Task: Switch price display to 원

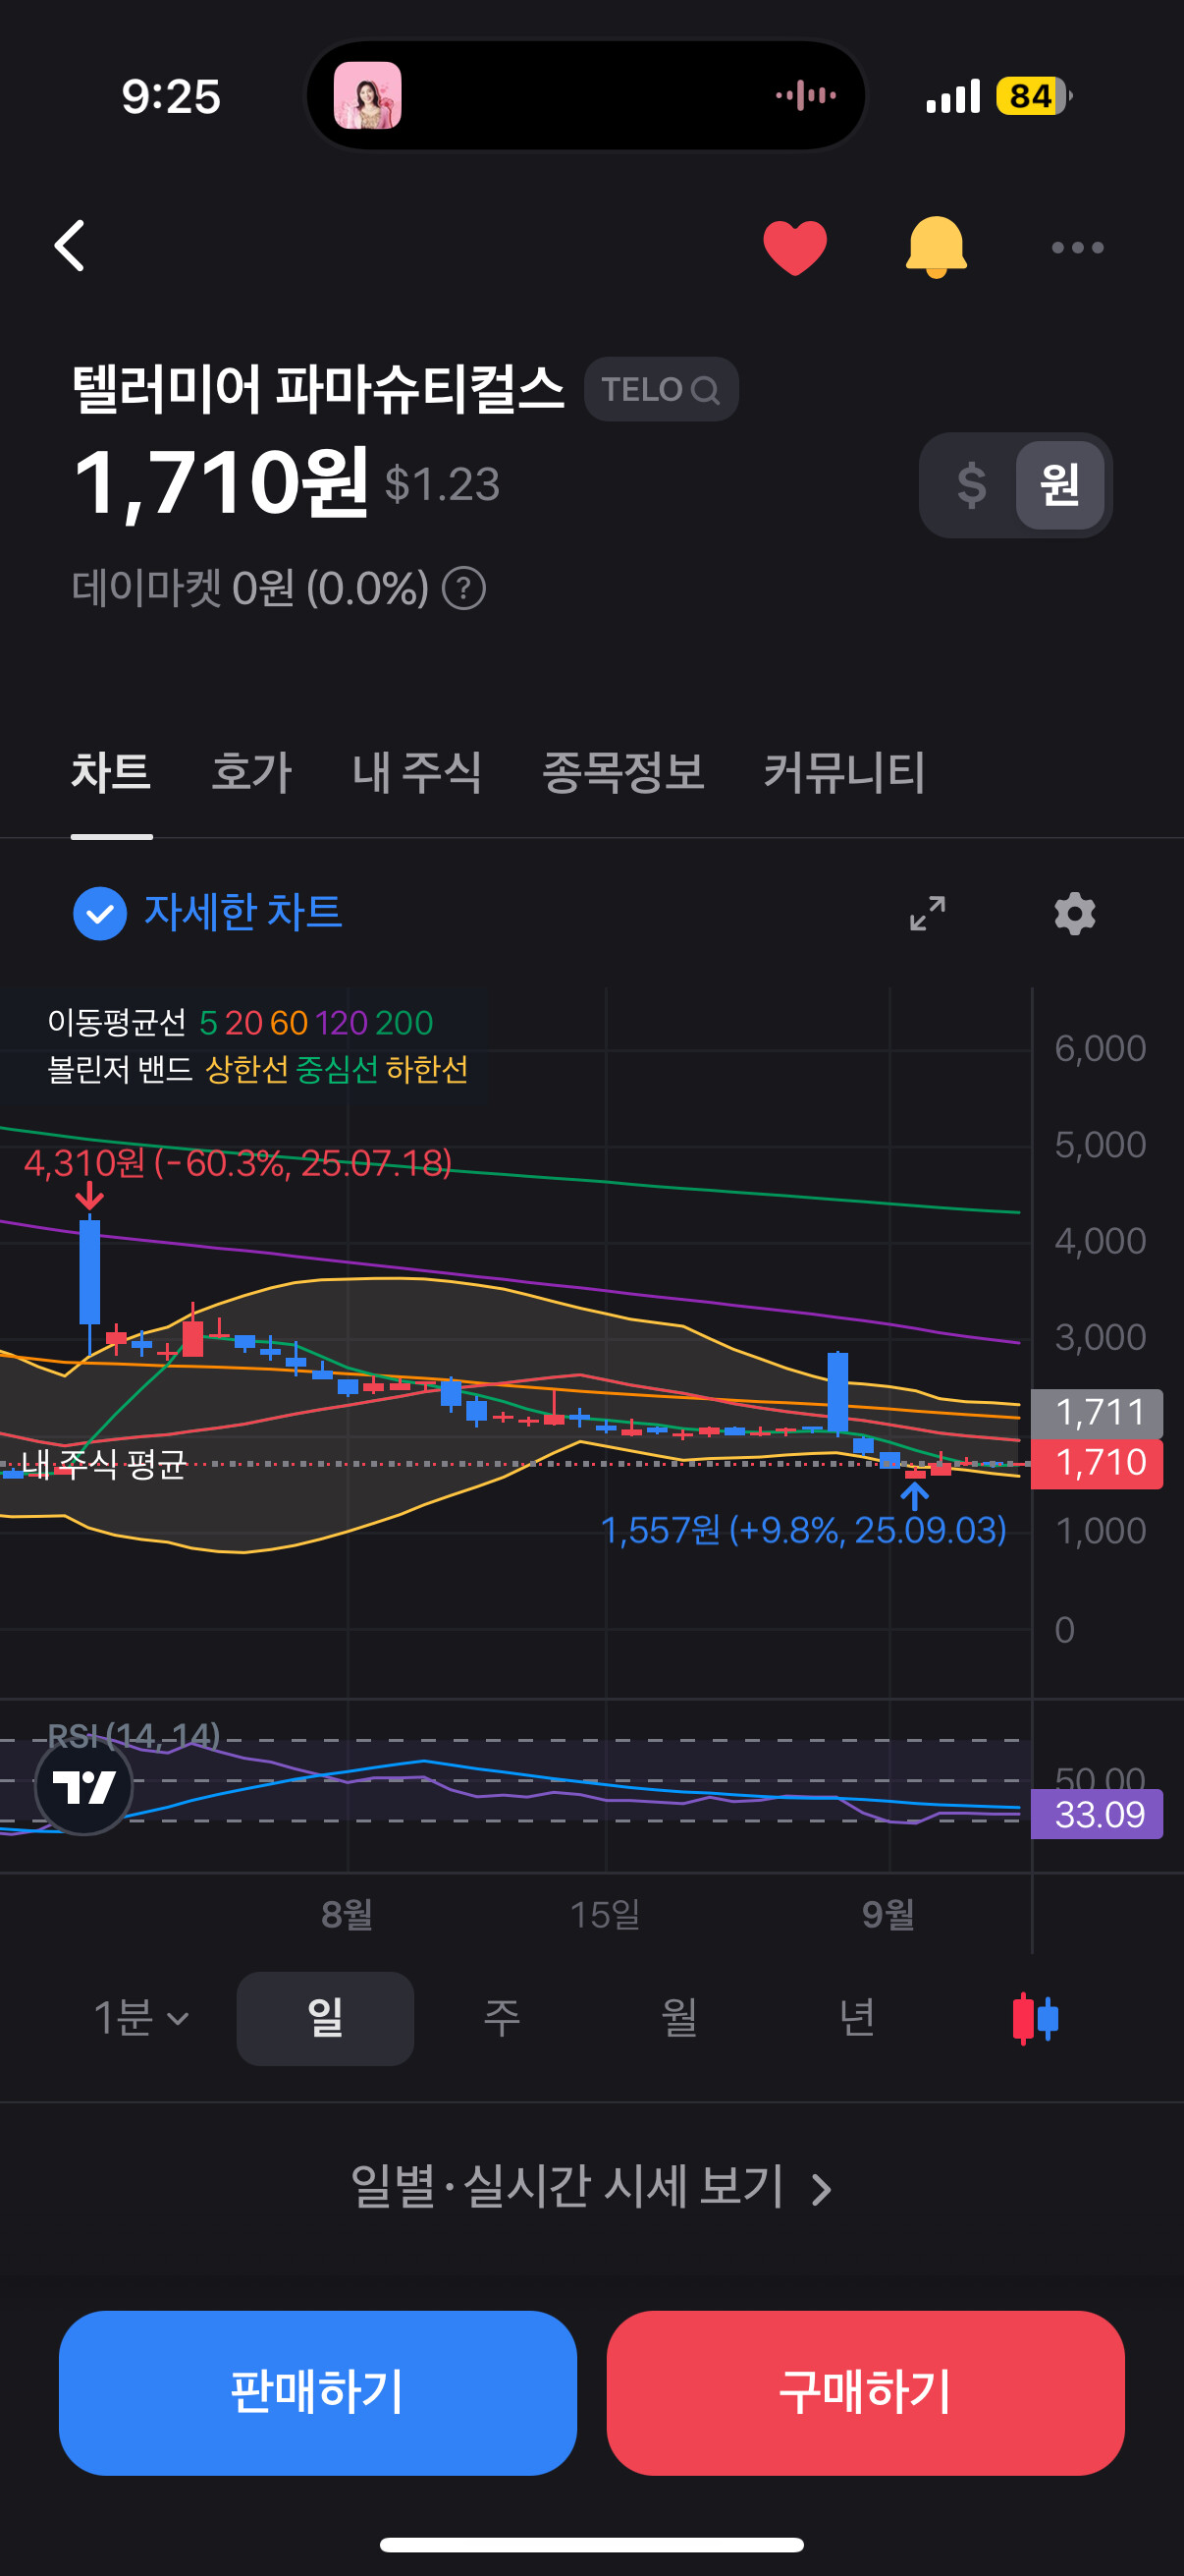Action: pos(1059,485)
